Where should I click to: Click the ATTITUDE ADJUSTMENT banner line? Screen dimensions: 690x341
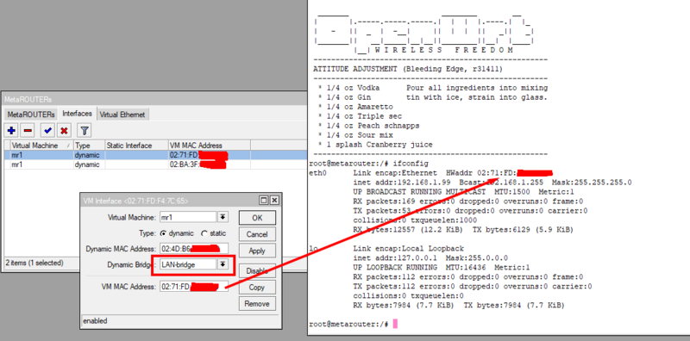[x=407, y=69]
